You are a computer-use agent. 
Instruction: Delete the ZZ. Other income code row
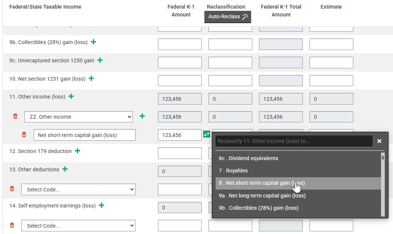[15, 116]
